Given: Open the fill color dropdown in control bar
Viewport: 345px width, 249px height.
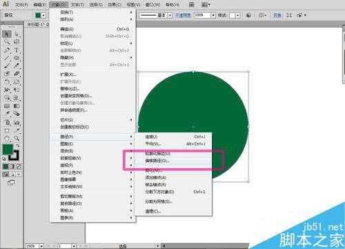Looking at the screenshot, I should coord(43,15).
